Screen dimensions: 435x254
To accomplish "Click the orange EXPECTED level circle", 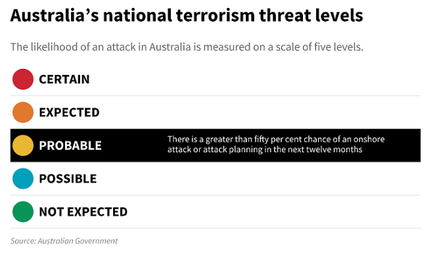I will [x=23, y=112].
